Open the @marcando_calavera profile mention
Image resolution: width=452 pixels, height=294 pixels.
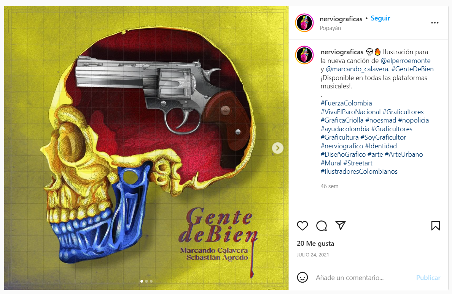358,69
